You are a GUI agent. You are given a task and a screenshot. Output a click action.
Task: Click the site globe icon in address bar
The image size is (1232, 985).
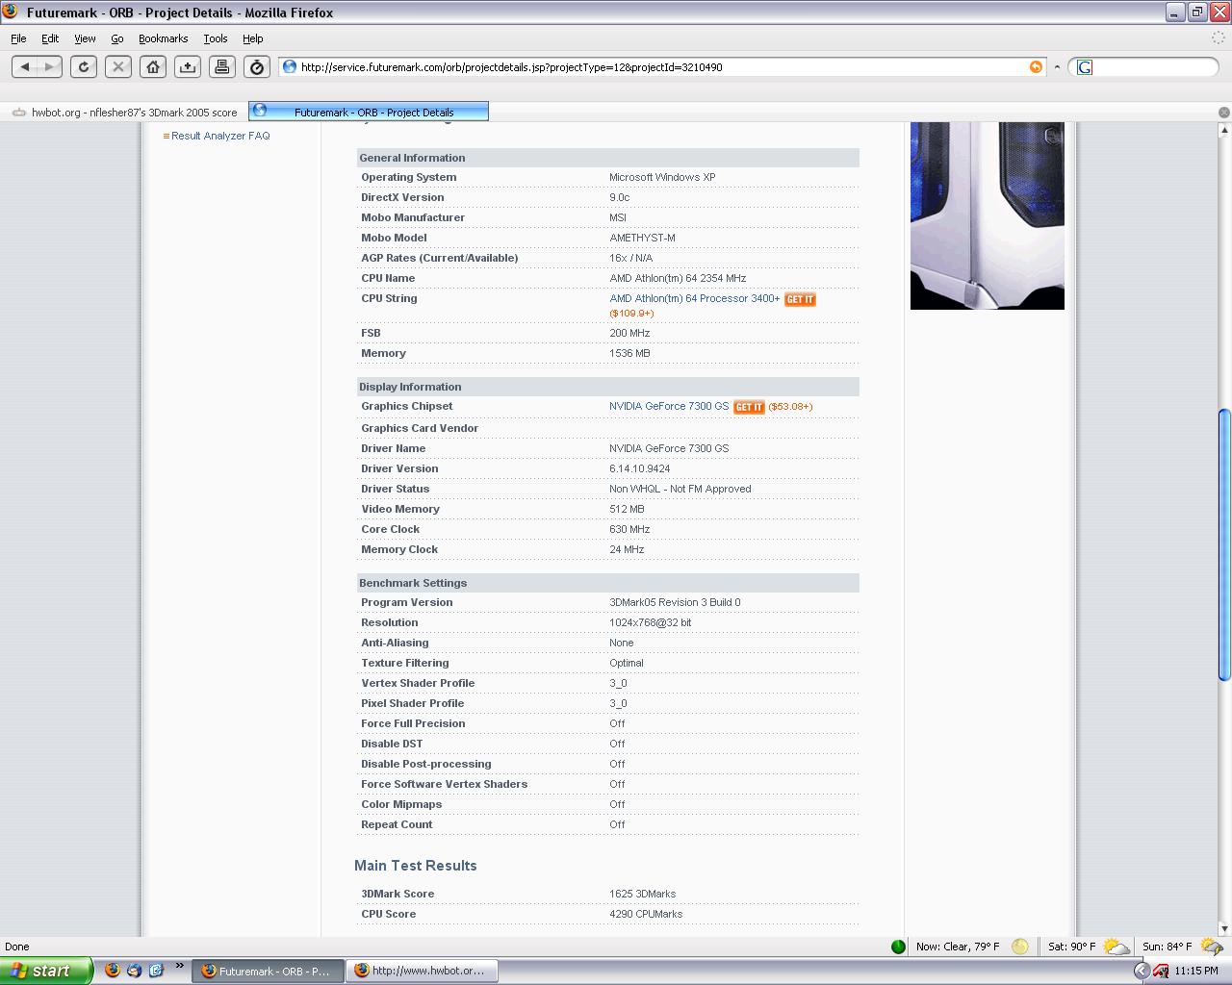coord(289,66)
